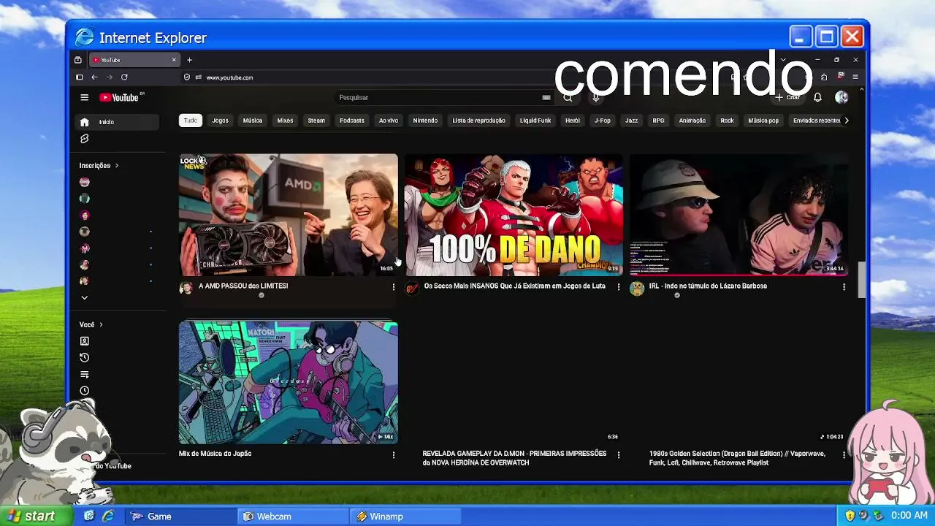Click channel avatar beside A AMD PASSOU title
The width and height of the screenshot is (935, 526).
[186, 289]
